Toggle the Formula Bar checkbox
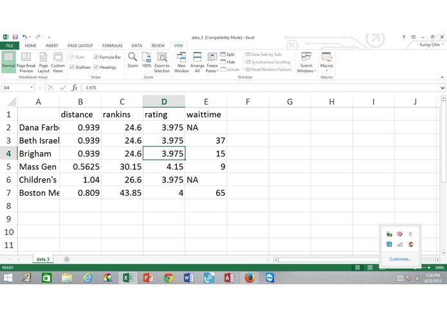 point(96,57)
